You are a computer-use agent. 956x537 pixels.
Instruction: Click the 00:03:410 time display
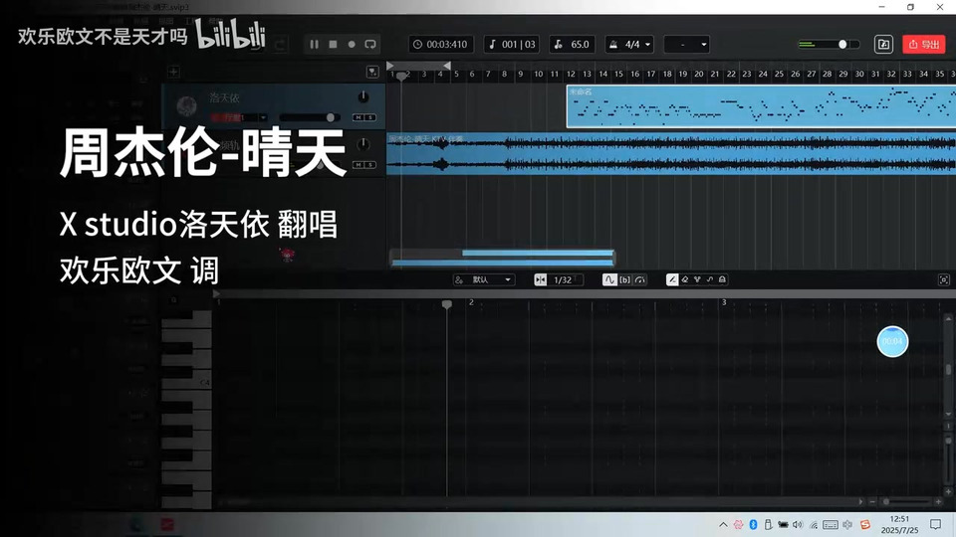coord(440,45)
